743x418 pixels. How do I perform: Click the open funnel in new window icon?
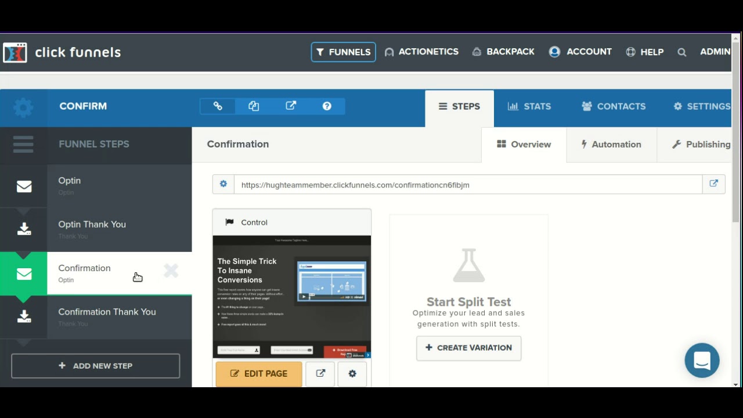pos(291,106)
